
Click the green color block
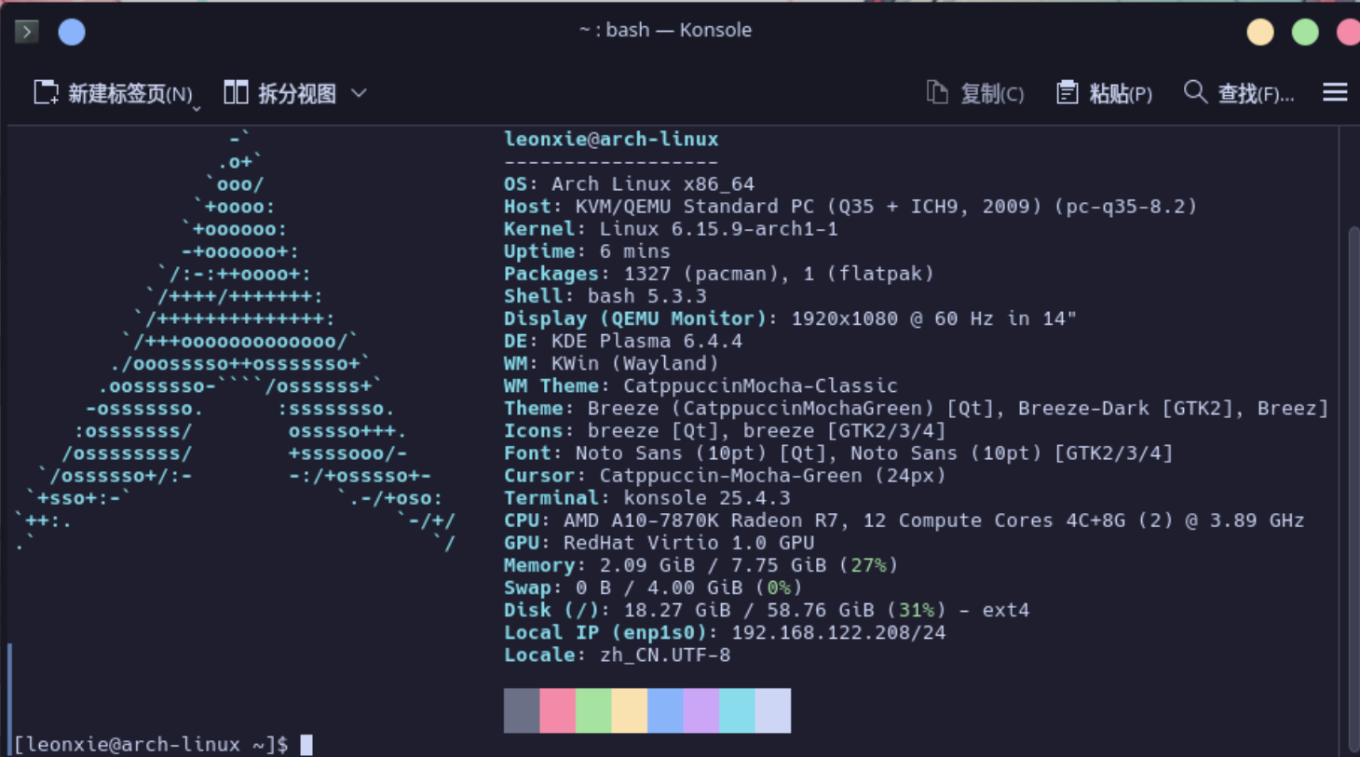[593, 710]
